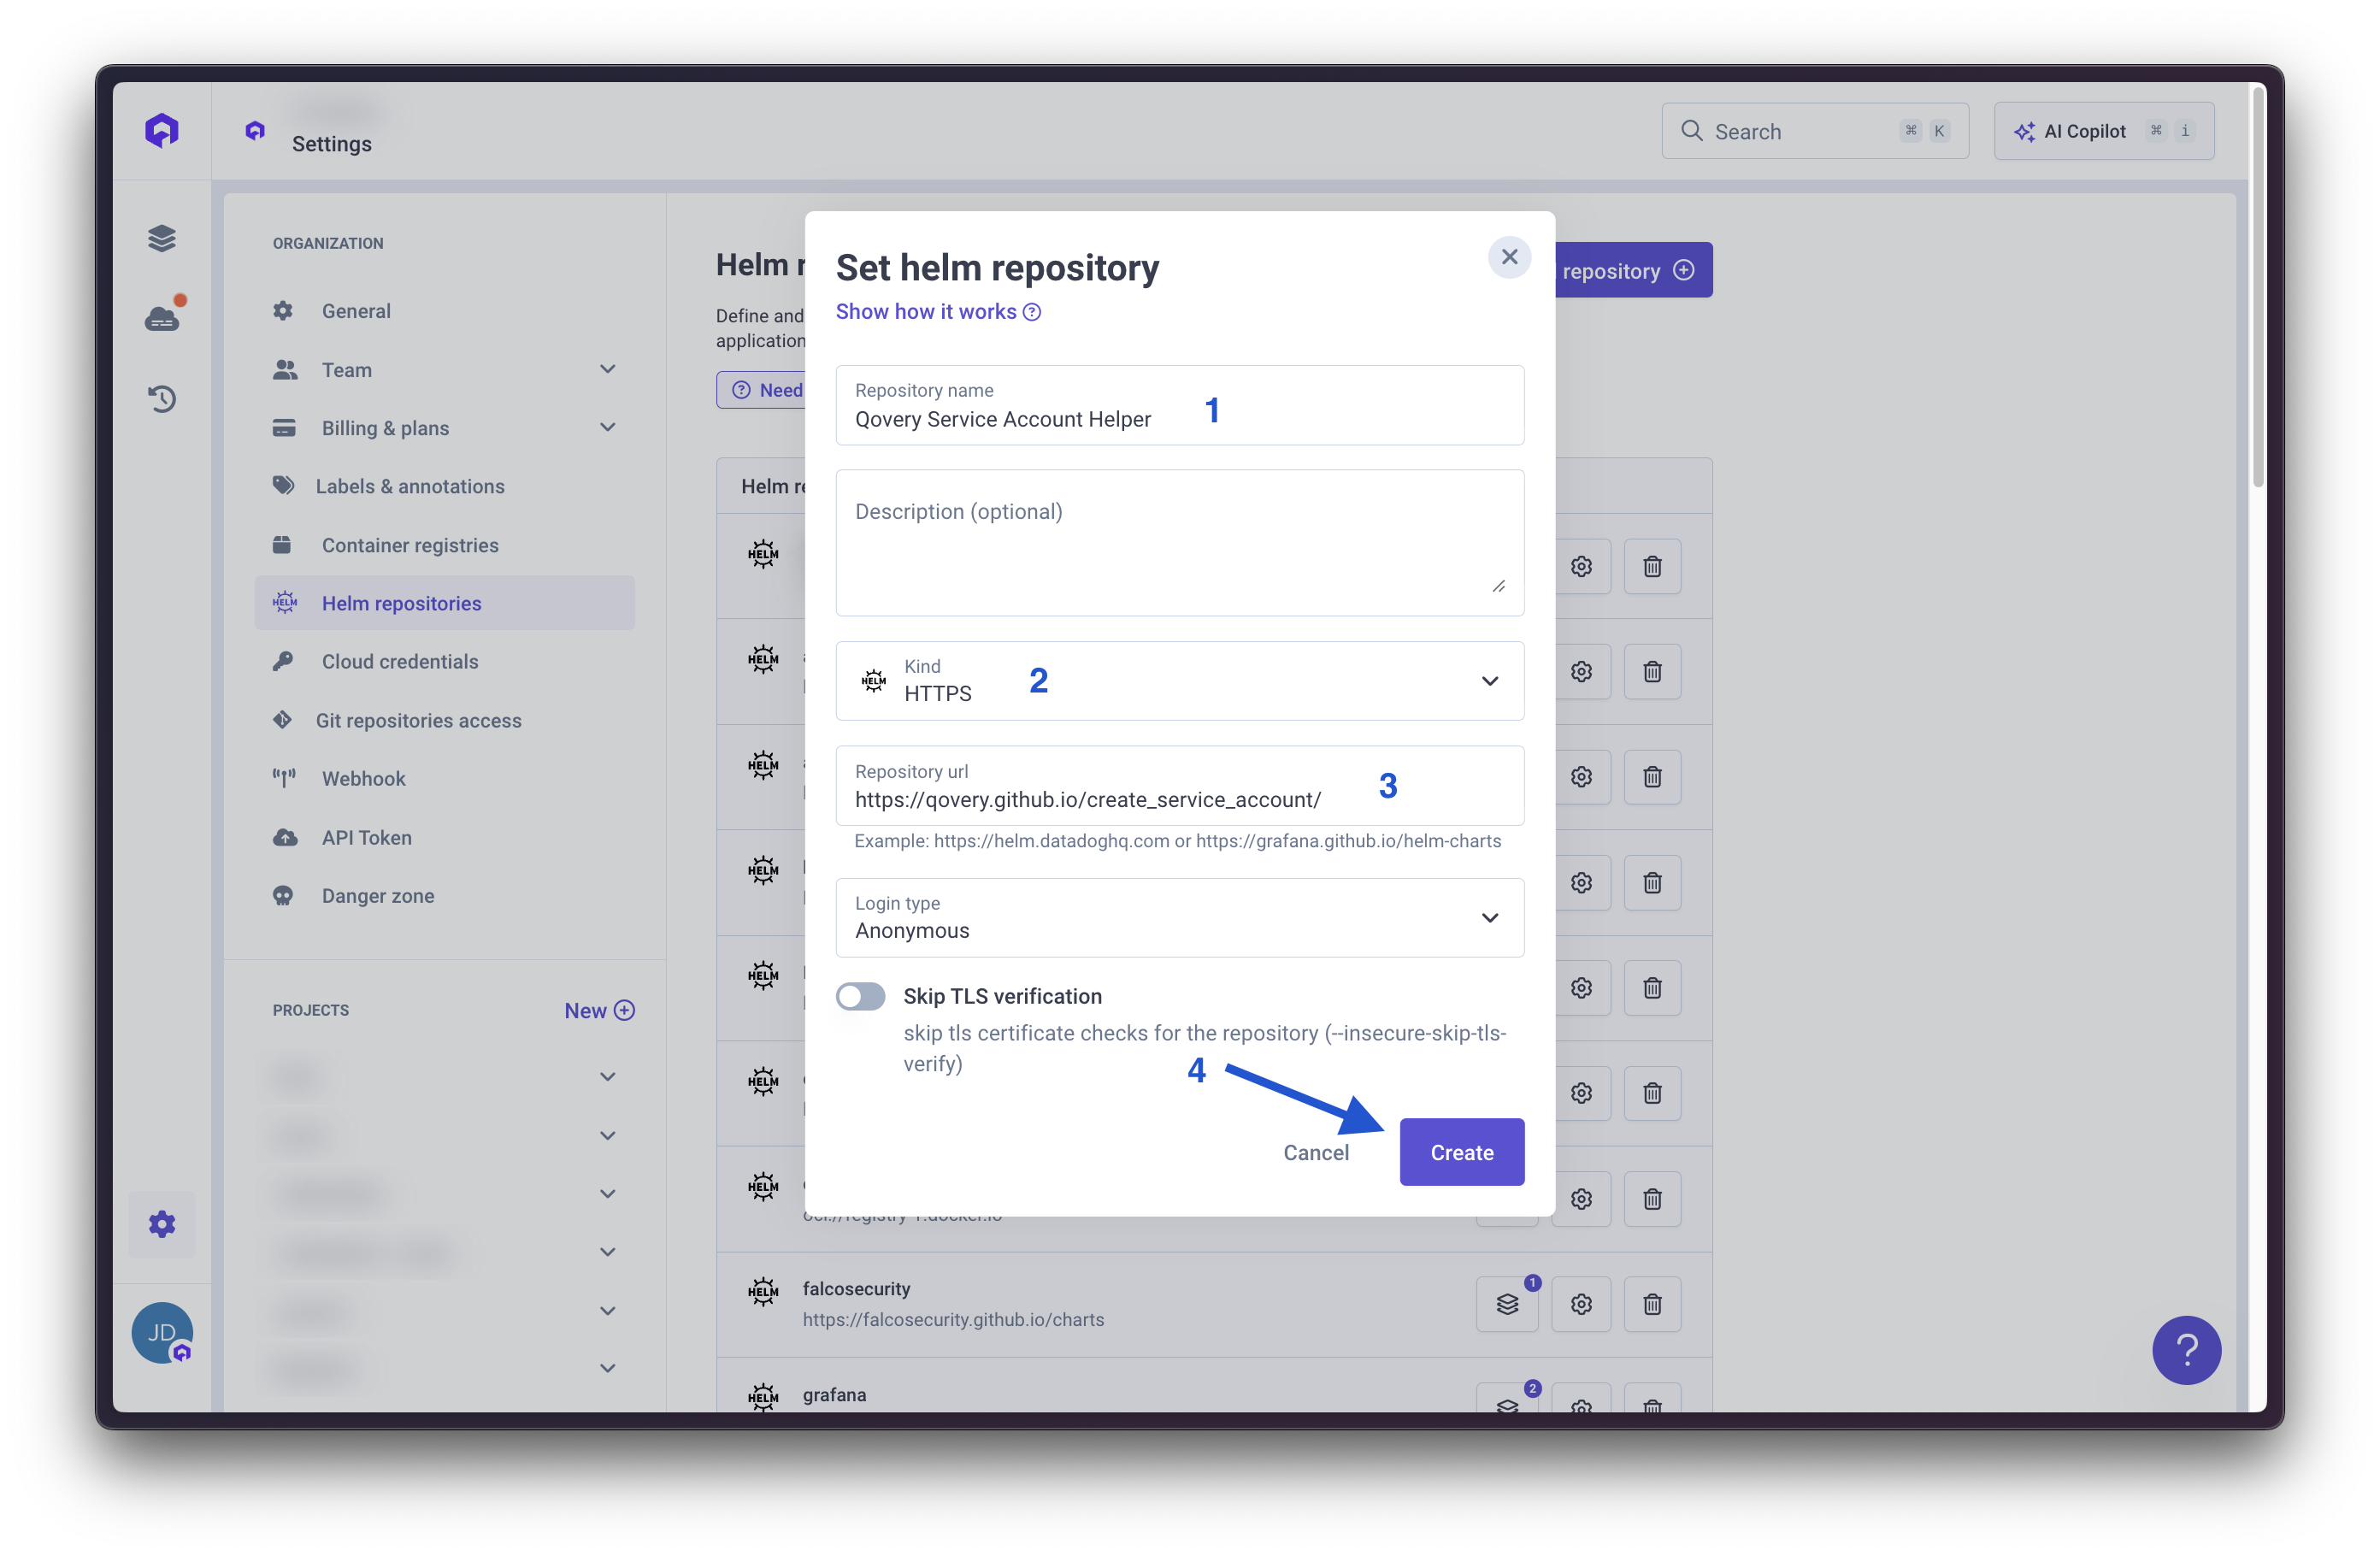This screenshot has height=1556, width=2380.
Task: Click the JD user avatar
Action: click(161, 1332)
